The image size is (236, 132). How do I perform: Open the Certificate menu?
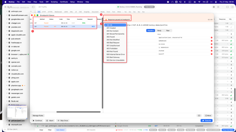(x=64, y=2)
